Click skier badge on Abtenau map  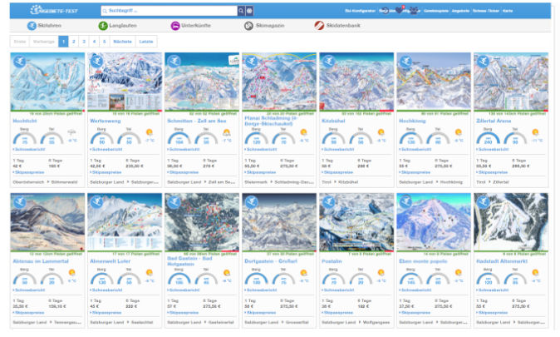tap(20, 202)
